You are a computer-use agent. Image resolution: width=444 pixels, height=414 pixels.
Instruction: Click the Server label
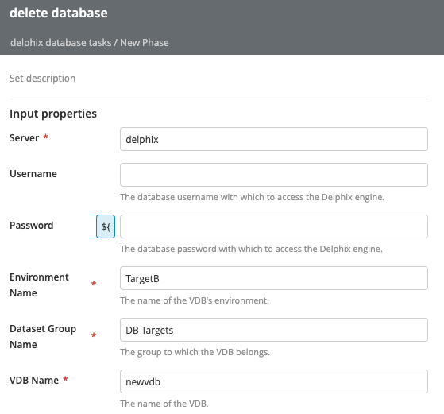25,138
